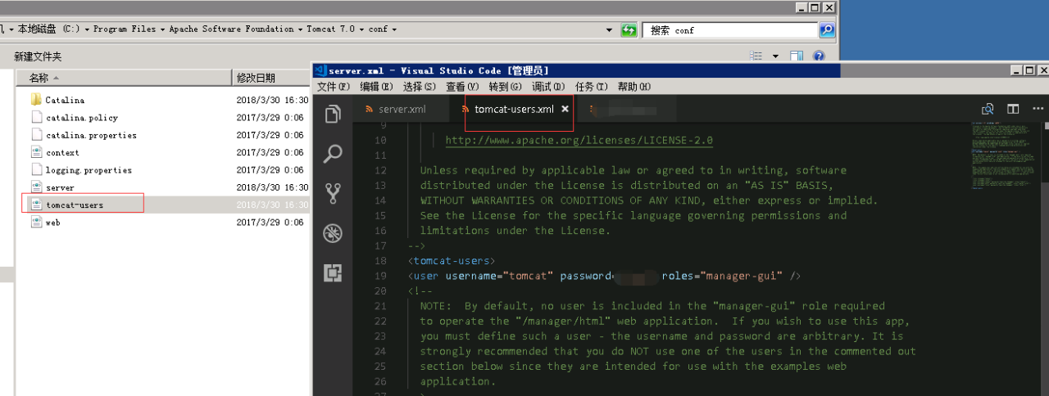Open the 任务(T) menu in VS Code
Screen dimensions: 1049x396
[591, 87]
